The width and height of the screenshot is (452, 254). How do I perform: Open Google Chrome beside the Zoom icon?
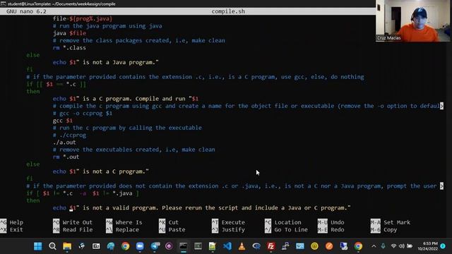point(125,246)
